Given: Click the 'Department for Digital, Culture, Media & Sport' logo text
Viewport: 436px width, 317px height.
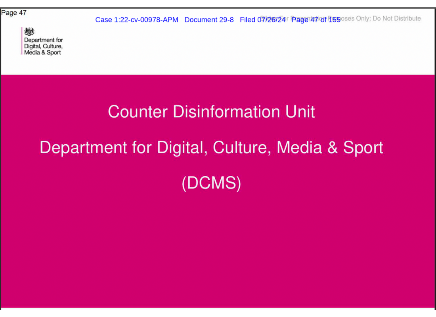Looking at the screenshot, I should click(x=43, y=46).
